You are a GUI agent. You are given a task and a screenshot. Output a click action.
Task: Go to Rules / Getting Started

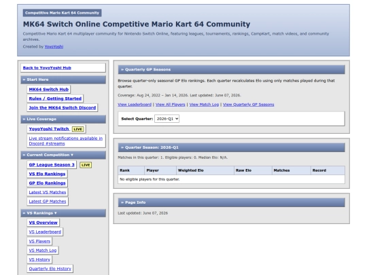55,98
